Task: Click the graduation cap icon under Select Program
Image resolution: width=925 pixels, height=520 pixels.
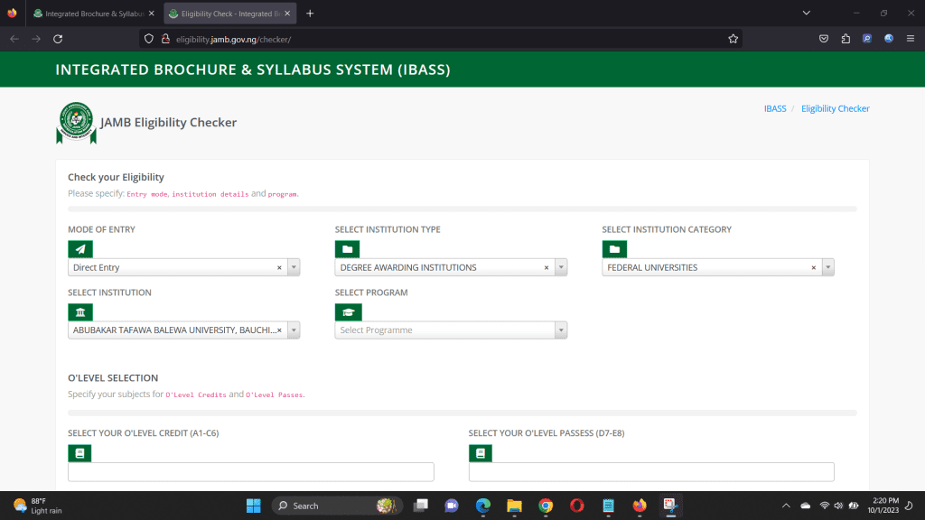Action: pos(348,311)
